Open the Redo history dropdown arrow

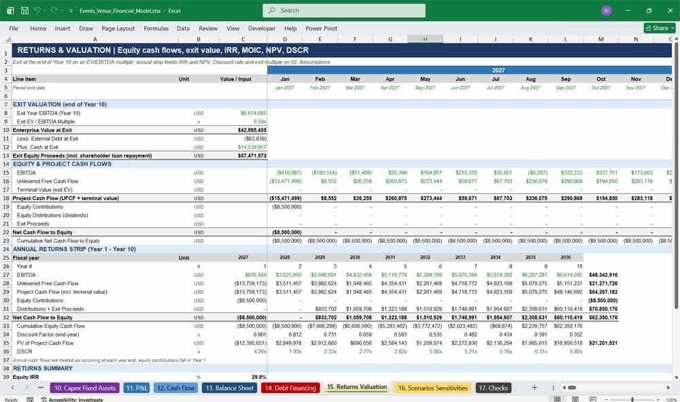(61, 10)
